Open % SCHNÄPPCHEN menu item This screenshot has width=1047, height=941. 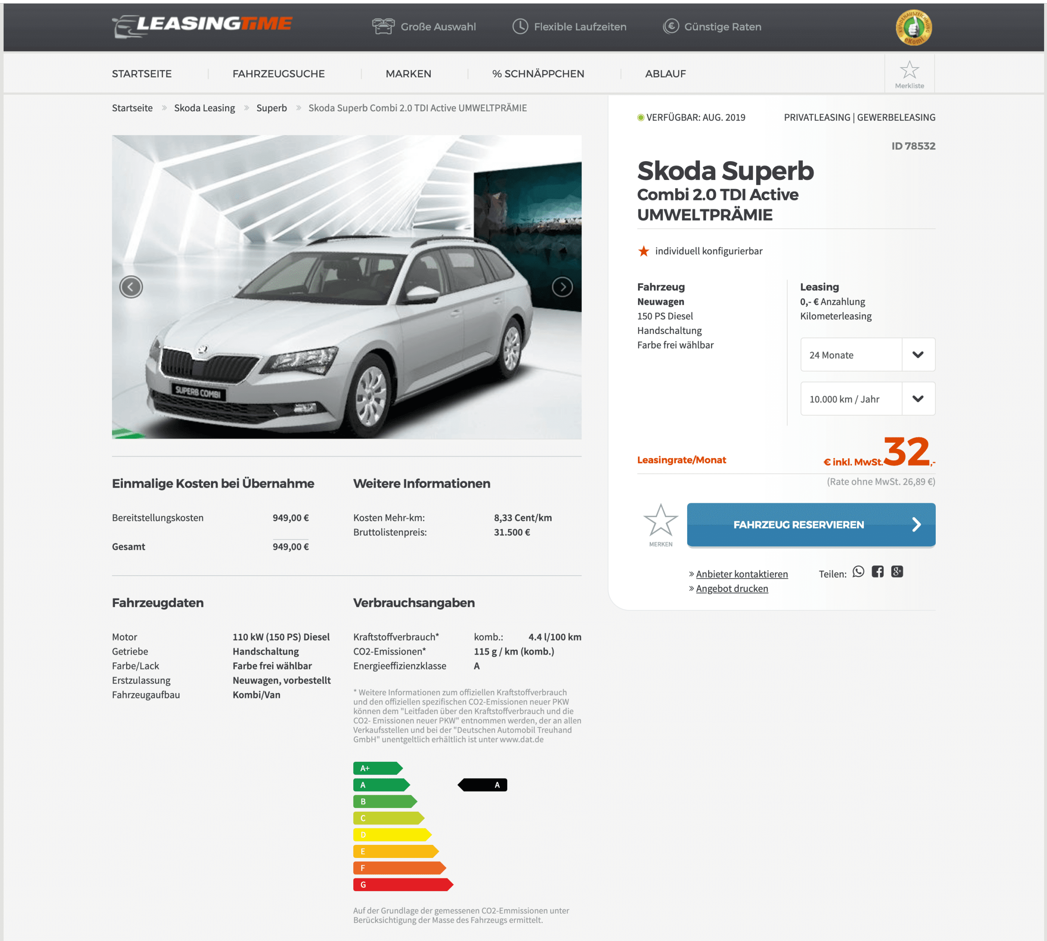tap(538, 74)
